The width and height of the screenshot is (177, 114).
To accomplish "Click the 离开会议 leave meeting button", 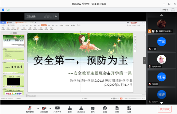I will click(165, 109).
